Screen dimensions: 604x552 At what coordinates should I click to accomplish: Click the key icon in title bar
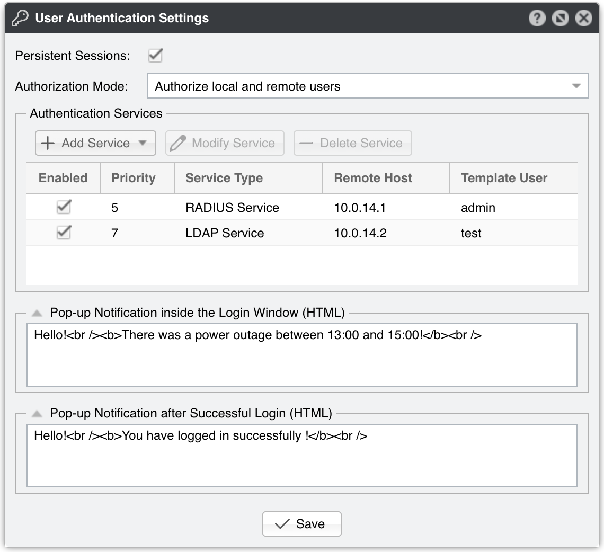tap(20, 18)
